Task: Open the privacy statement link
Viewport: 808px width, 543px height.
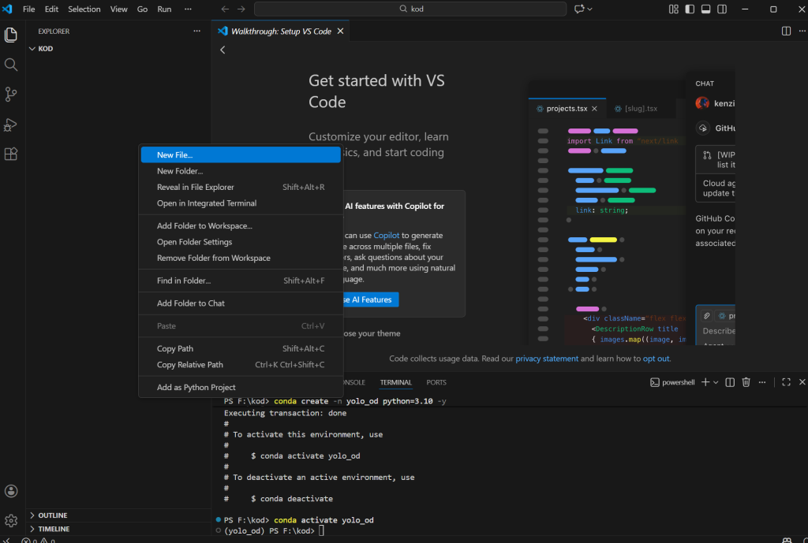Action: (x=547, y=359)
